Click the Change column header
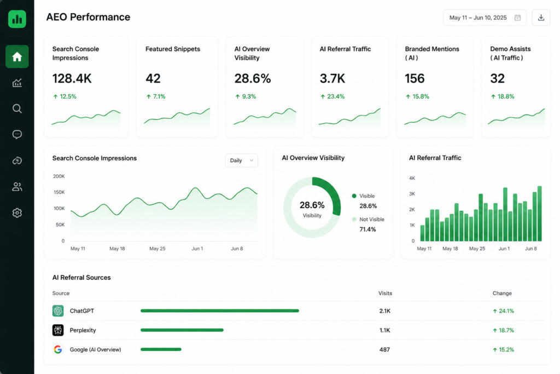 [502, 293]
